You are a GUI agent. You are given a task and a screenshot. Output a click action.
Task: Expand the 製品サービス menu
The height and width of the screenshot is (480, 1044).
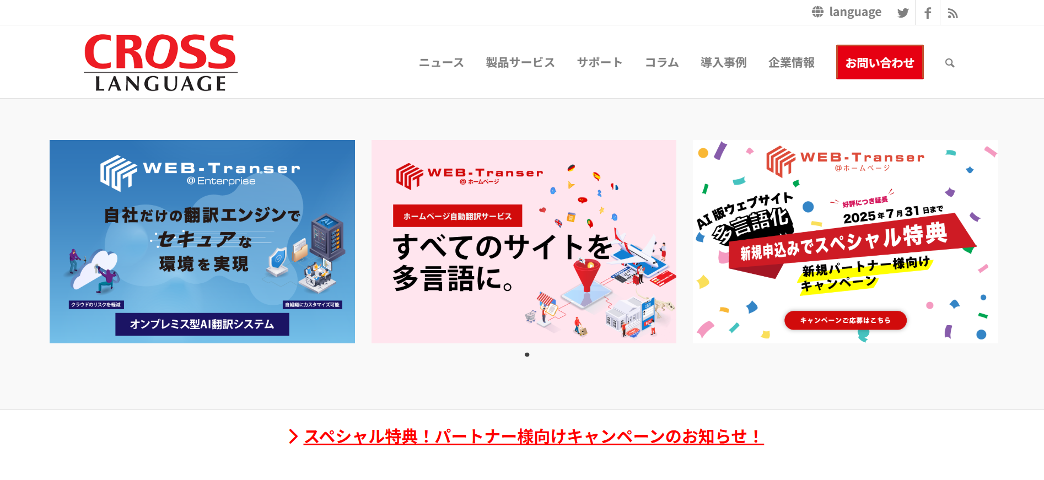point(520,63)
